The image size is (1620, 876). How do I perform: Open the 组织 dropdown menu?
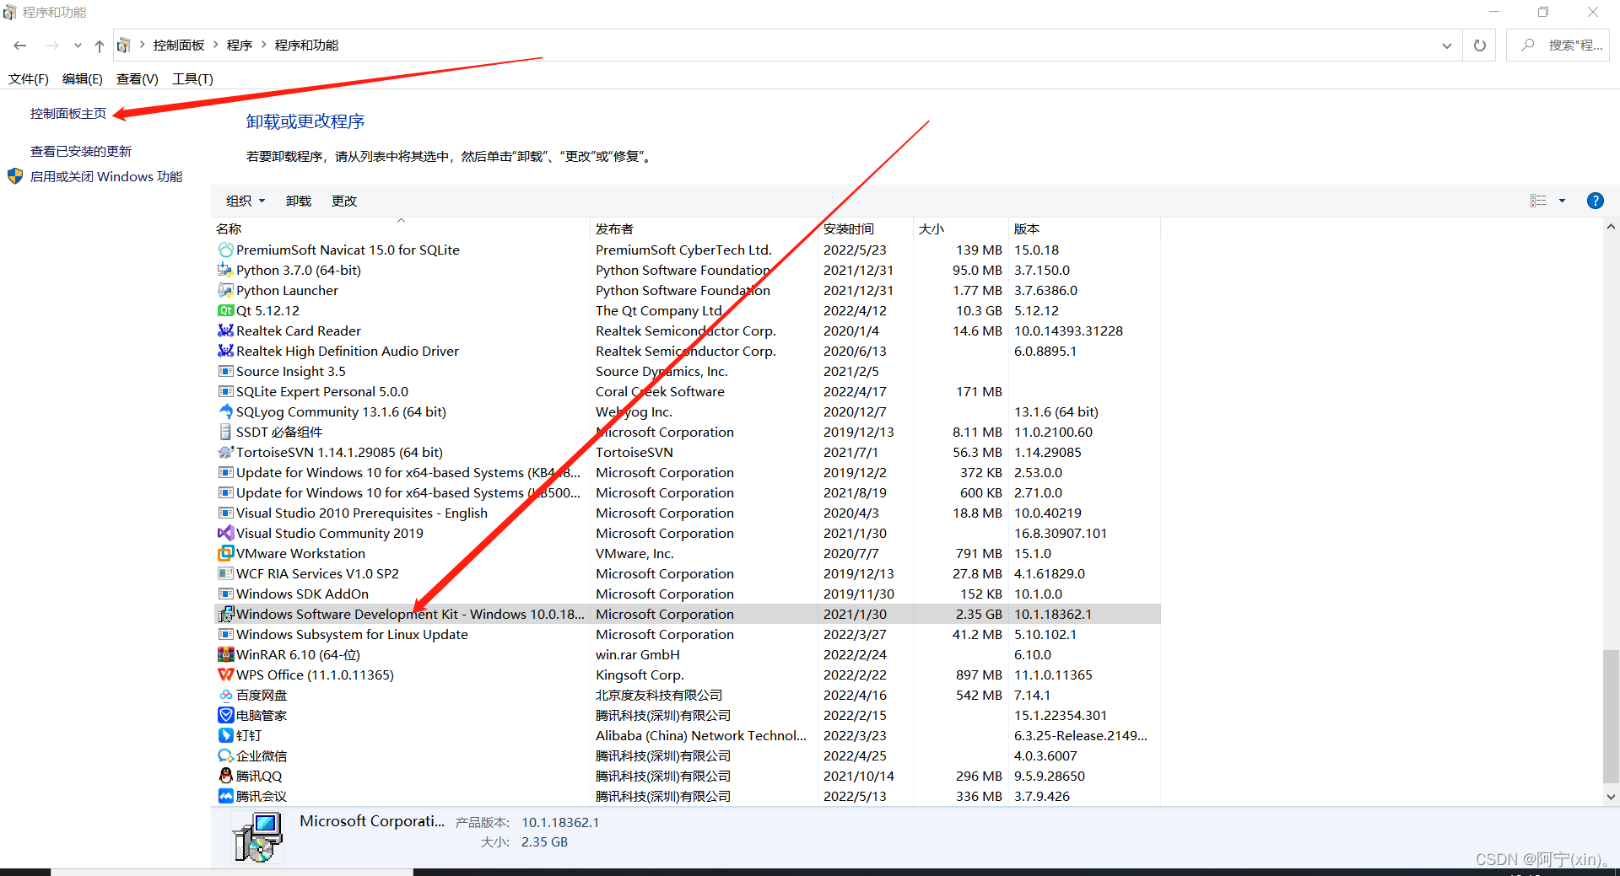coord(246,202)
